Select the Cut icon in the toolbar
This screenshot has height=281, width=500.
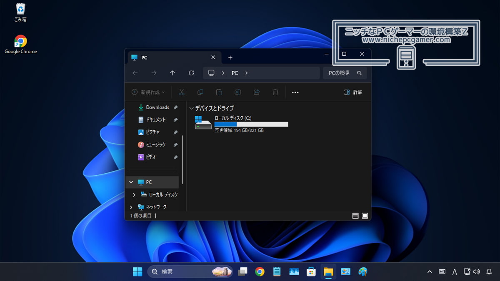coord(181,92)
